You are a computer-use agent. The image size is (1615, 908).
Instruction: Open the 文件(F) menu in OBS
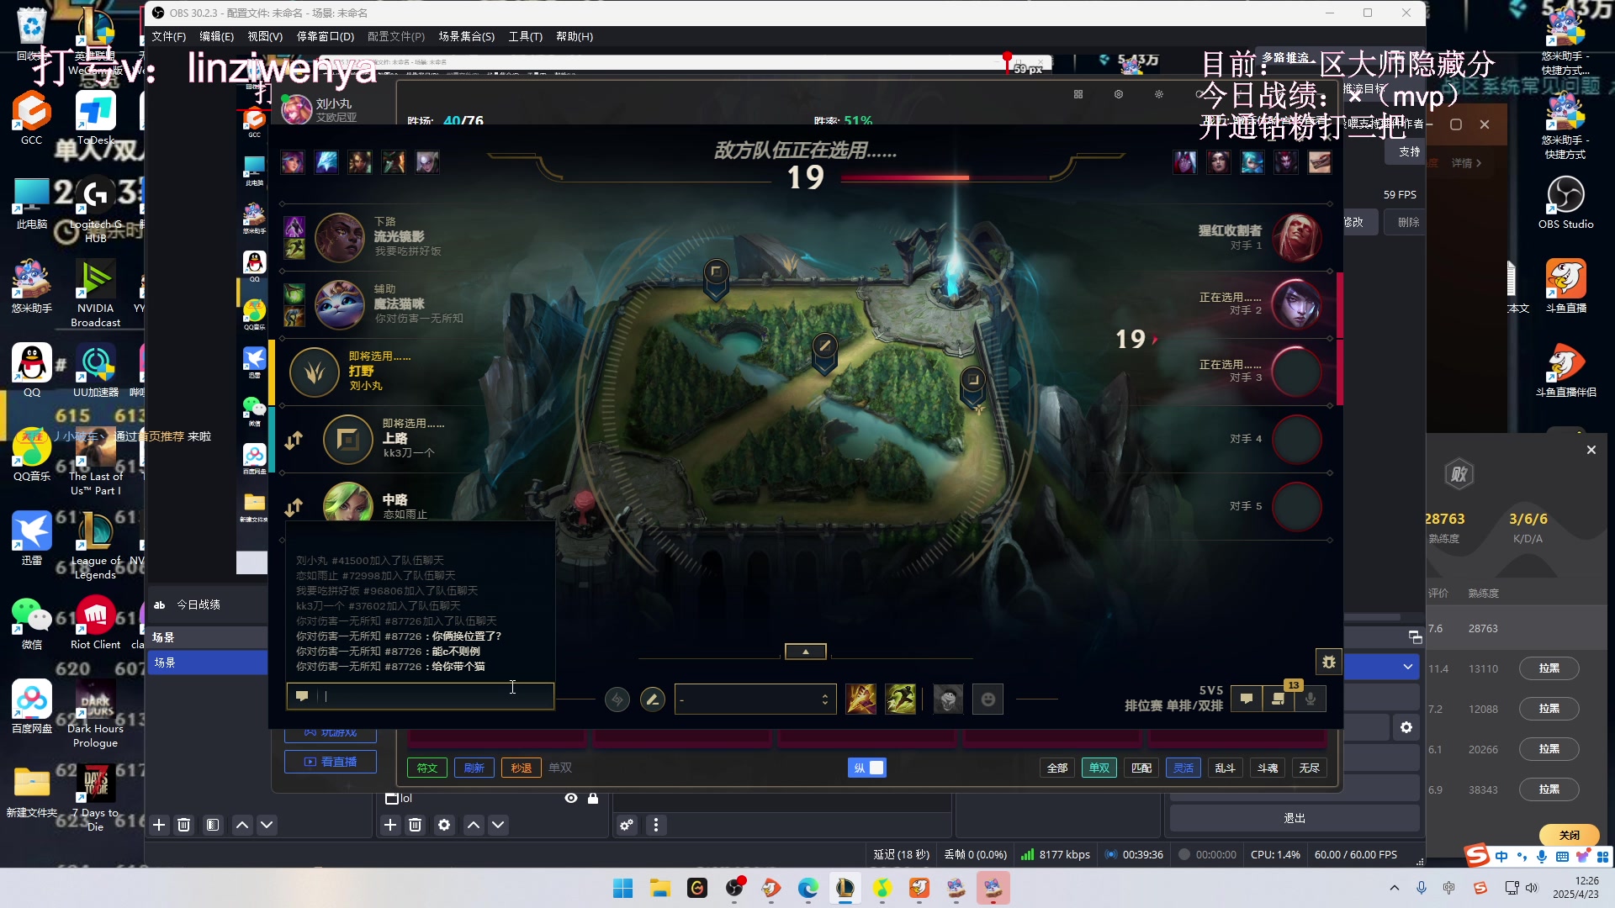tap(169, 36)
